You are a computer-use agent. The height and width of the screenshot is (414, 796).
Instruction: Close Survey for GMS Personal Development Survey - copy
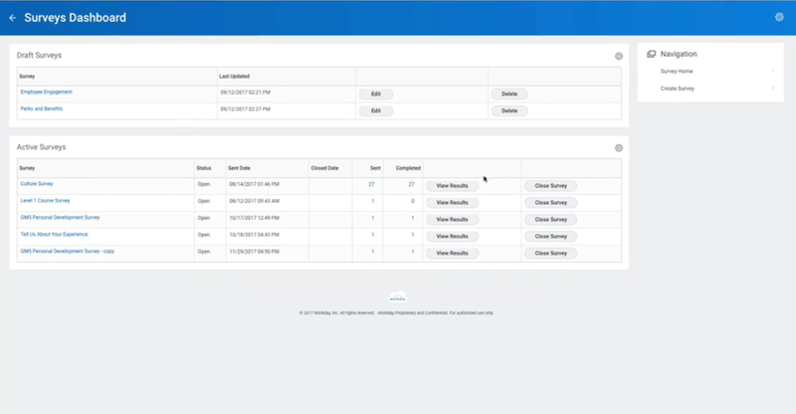(551, 253)
